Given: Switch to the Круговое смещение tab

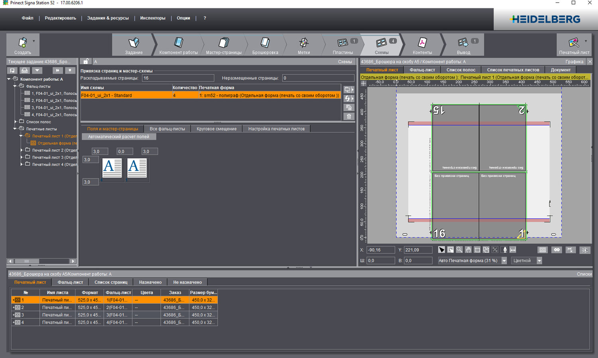Looking at the screenshot, I should (216, 129).
